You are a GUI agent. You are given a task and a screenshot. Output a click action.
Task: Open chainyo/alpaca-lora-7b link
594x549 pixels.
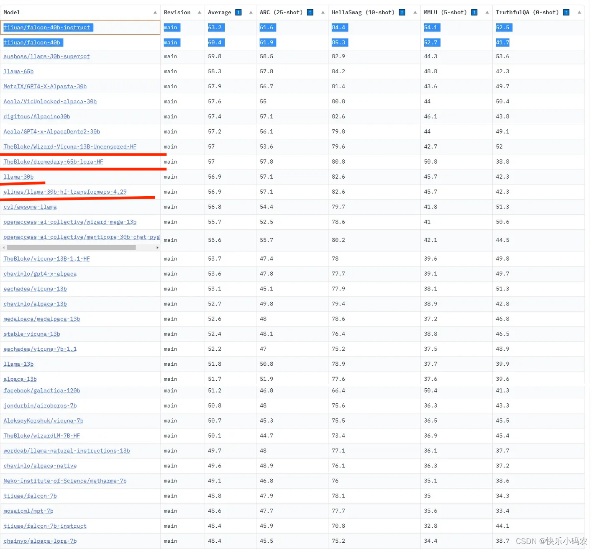click(x=40, y=541)
